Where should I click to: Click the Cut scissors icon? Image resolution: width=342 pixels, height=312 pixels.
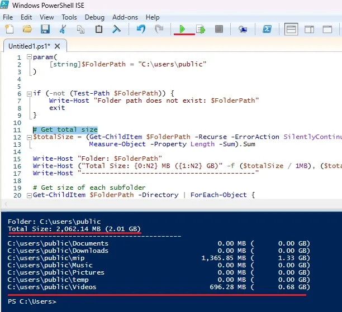(63, 29)
